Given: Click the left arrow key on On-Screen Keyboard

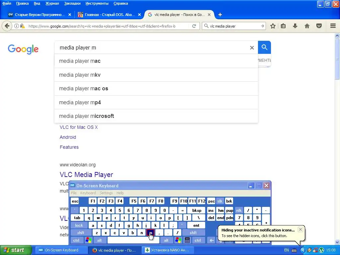Looking at the screenshot, I should tap(212, 240).
